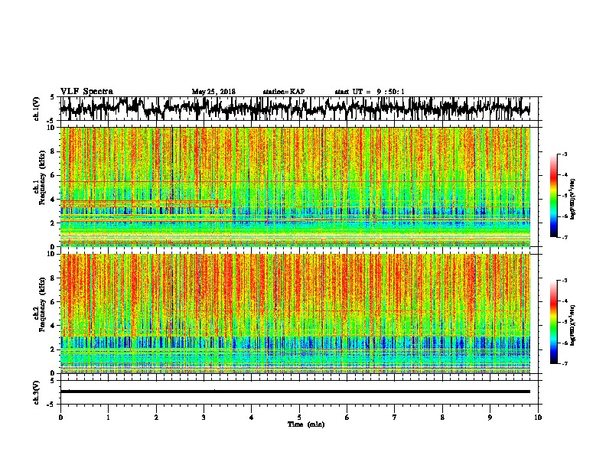Viewport: 606px width, 468px height.
Task: Click the "8" frequency tick of ch.2 spectrogram
Action: [x=54, y=278]
